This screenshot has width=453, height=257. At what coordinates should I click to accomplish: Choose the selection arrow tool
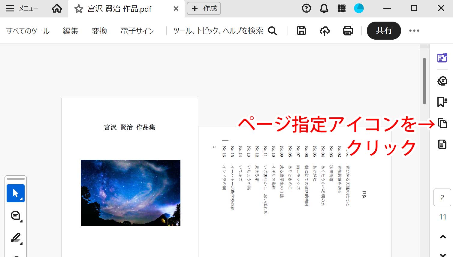[16, 193]
